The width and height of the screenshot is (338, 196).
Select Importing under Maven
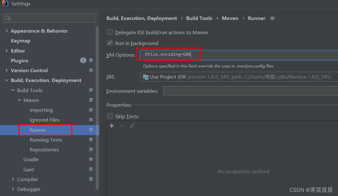point(41,110)
